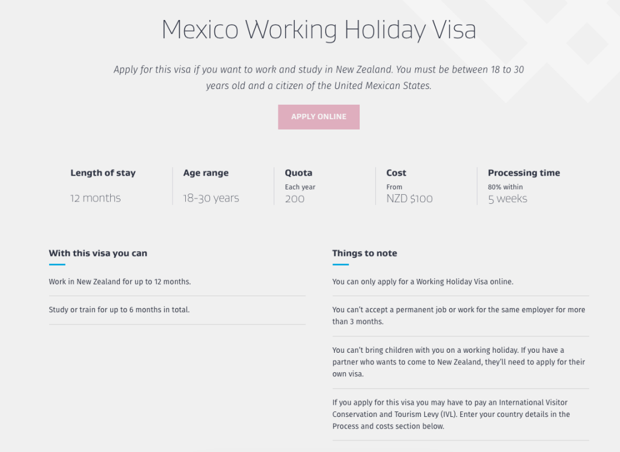
Task: Click the permanent job restriction note
Action: [x=458, y=316]
